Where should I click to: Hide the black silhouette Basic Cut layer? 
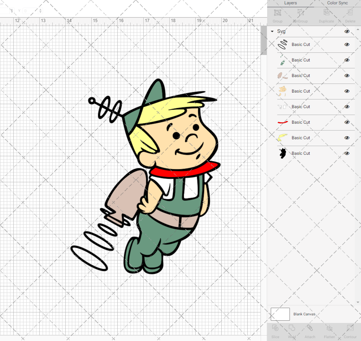[347, 153]
